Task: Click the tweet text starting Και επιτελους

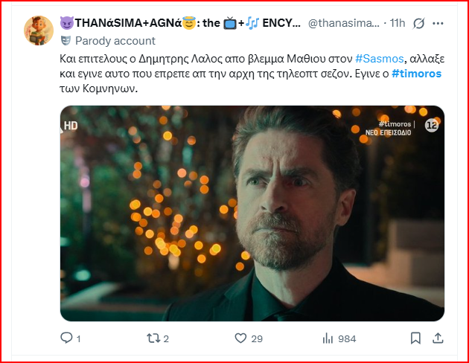Action: point(252,74)
